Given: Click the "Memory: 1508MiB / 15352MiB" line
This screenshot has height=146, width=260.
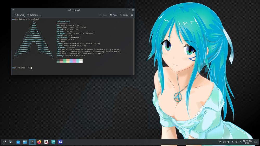Looking at the screenshot, I should [x=71, y=55].
